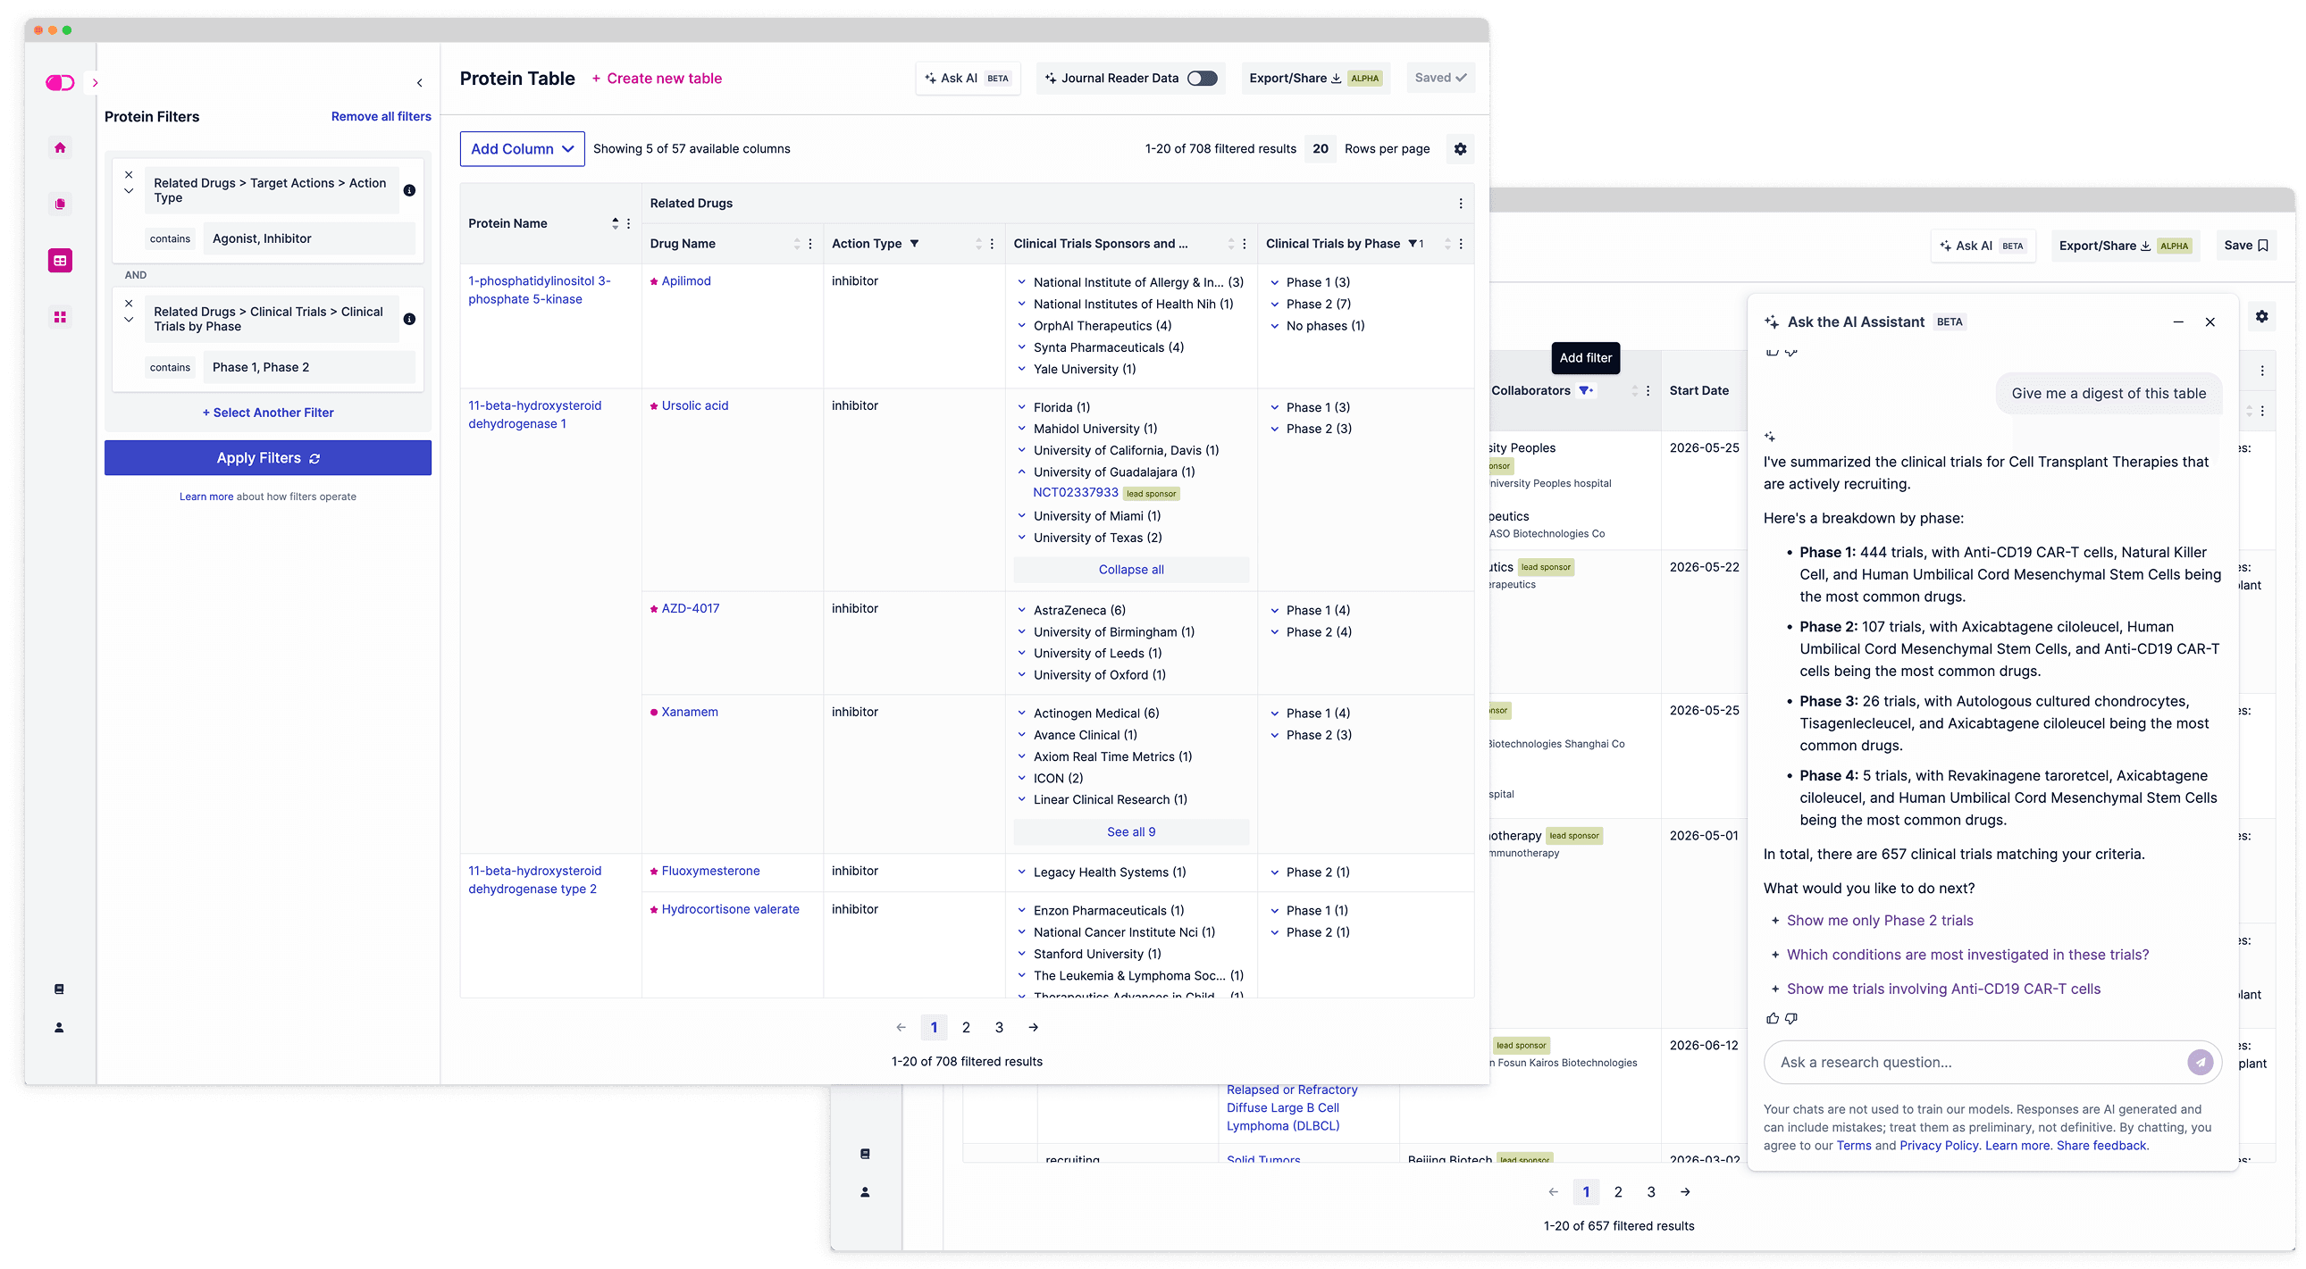
Task: Remove the Action Type filter with its X
Action: tap(129, 174)
